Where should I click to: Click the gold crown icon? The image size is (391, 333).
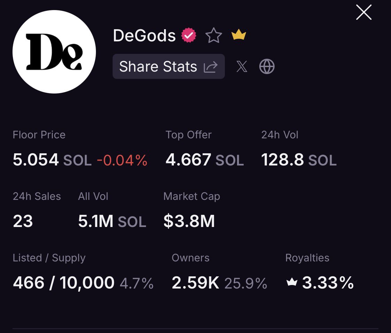[x=239, y=35]
